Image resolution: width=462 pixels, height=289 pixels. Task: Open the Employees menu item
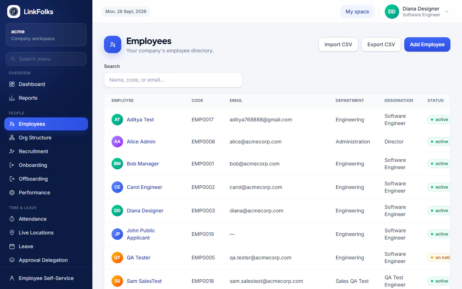click(x=46, y=124)
